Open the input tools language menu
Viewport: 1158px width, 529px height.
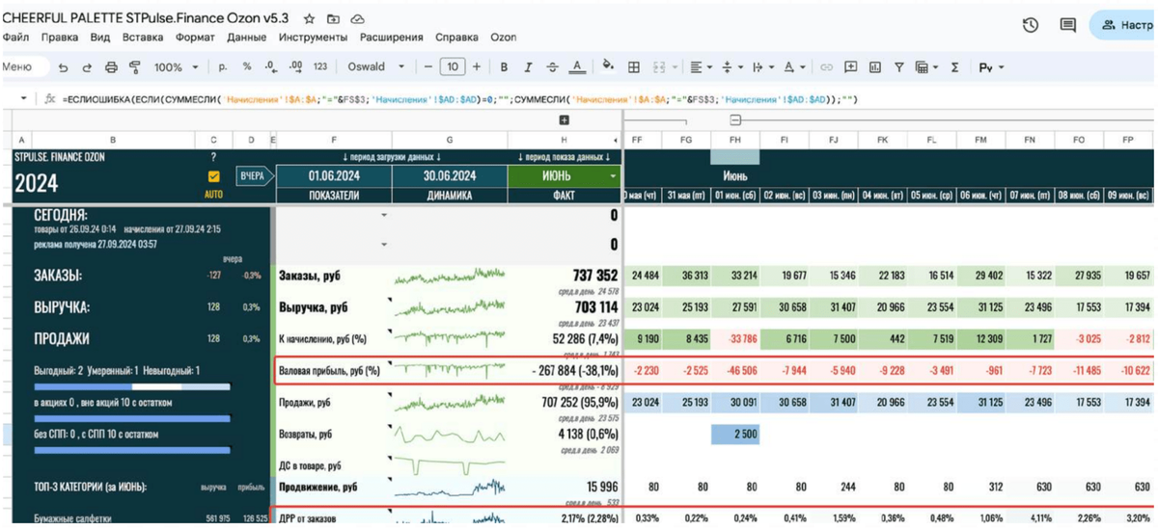991,67
